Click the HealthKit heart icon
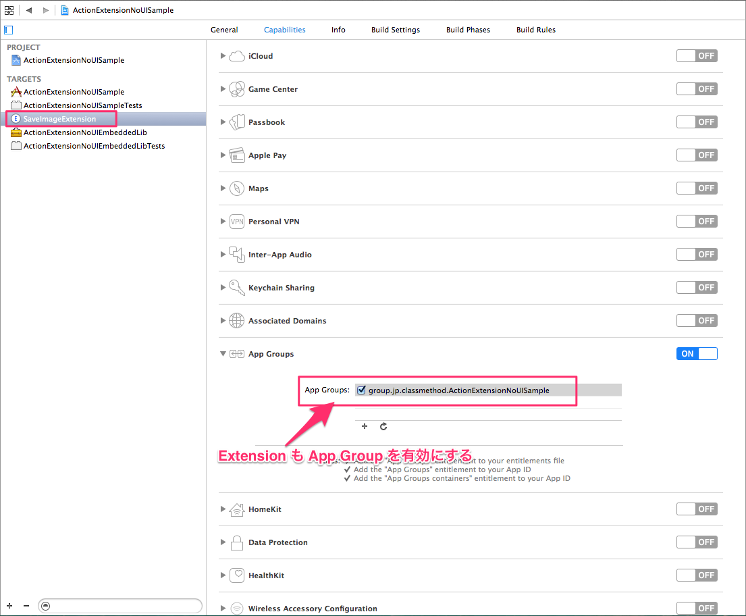 [237, 575]
